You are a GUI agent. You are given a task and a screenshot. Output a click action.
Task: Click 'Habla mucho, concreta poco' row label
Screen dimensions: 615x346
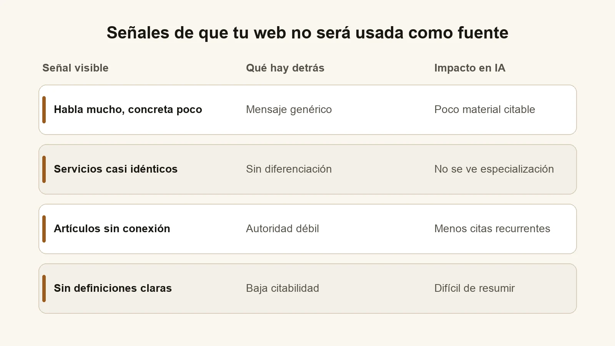128,110
